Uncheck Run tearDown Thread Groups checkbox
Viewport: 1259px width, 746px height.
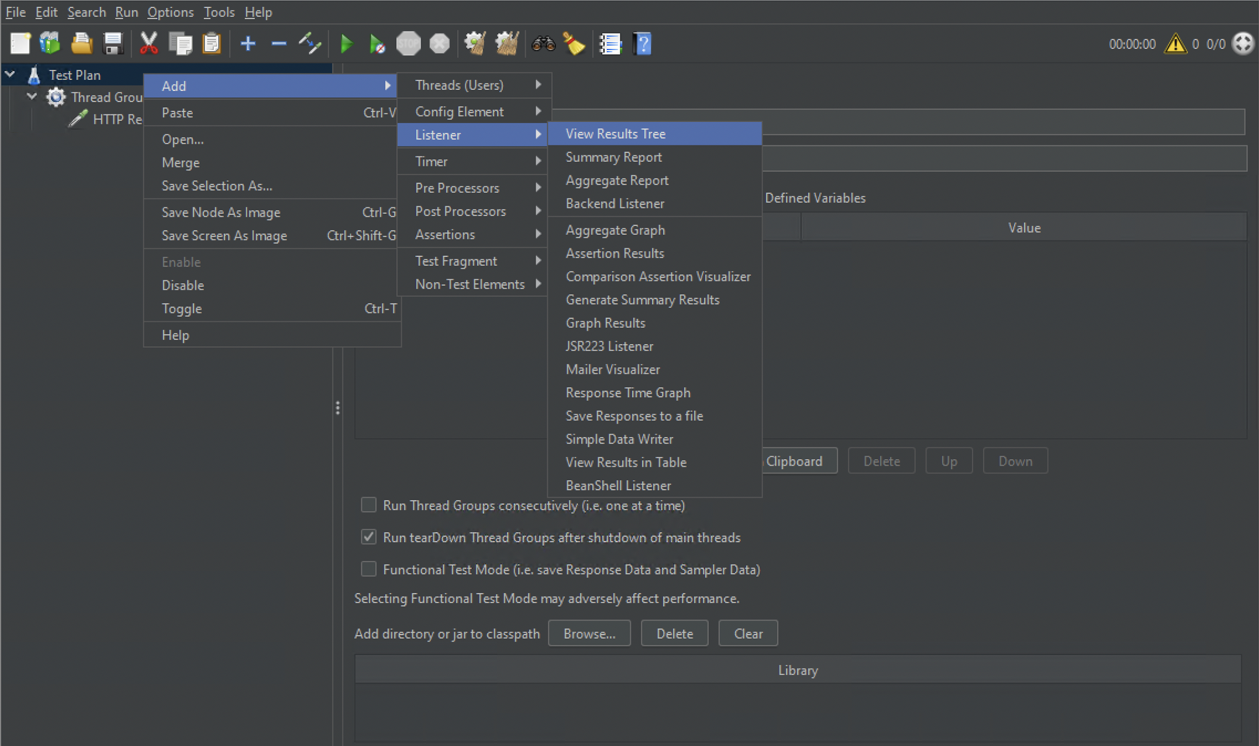click(369, 537)
